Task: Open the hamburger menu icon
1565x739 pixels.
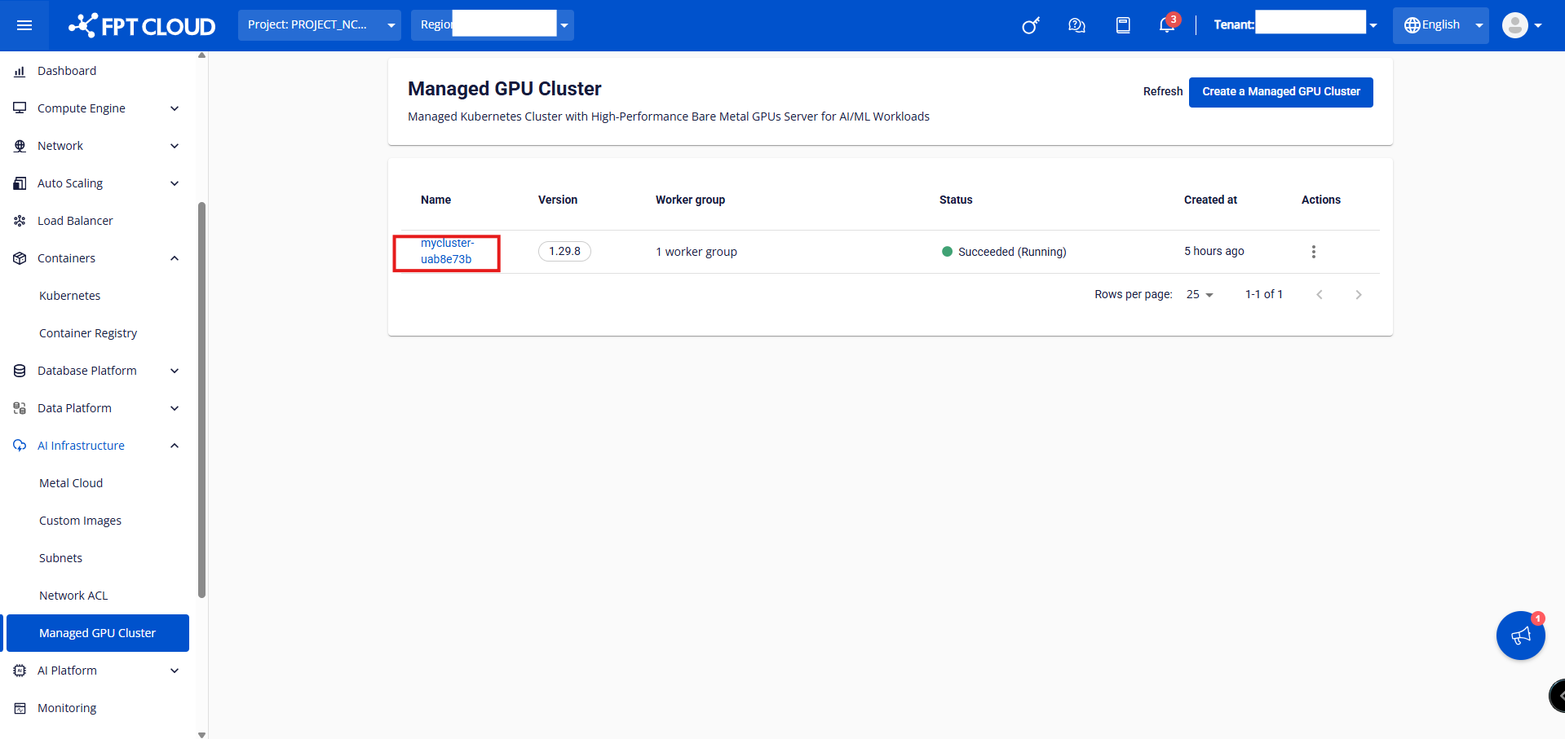Action: click(x=24, y=25)
